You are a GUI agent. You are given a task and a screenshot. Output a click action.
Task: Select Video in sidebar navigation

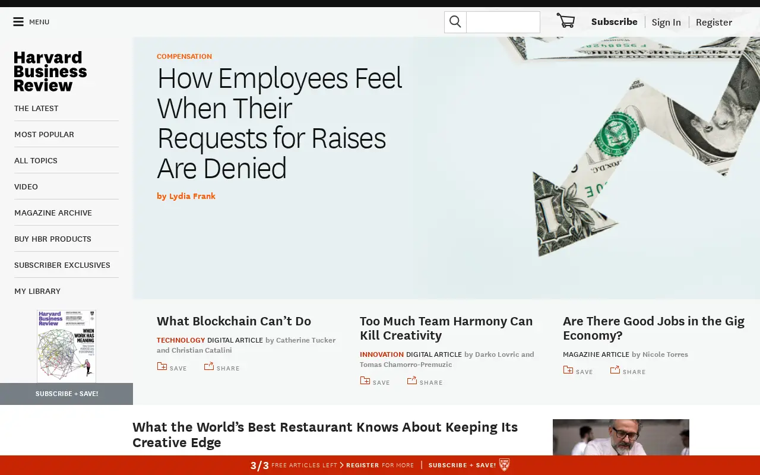pyautogui.click(x=26, y=186)
